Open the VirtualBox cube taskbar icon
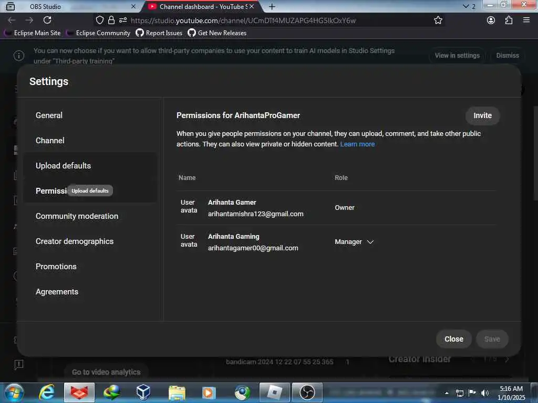538x403 pixels. (x=143, y=393)
